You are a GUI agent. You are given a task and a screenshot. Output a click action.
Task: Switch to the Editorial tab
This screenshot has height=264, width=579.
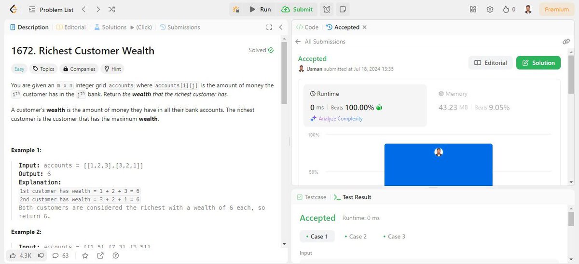(71, 27)
